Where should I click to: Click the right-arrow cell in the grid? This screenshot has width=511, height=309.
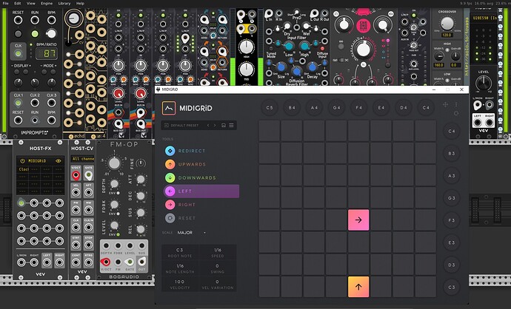point(358,220)
